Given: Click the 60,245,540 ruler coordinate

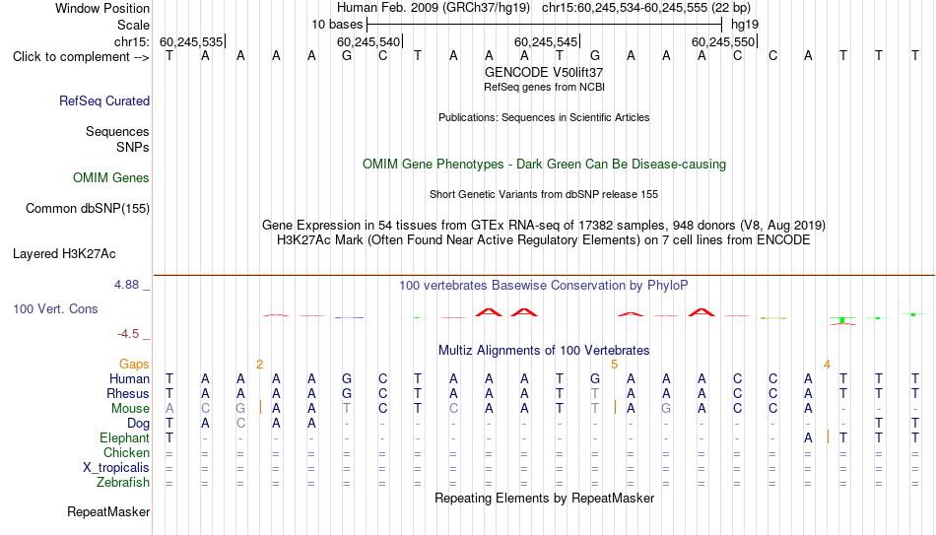Looking at the screenshot, I should point(368,41).
